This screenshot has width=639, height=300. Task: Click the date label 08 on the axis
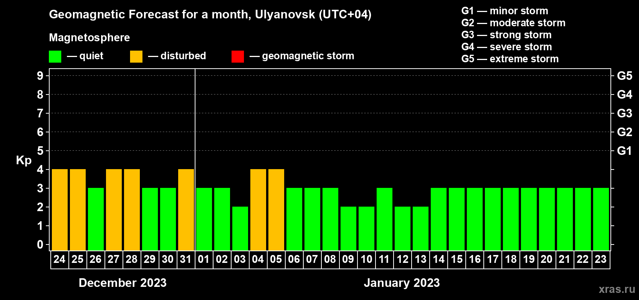[x=330, y=259]
